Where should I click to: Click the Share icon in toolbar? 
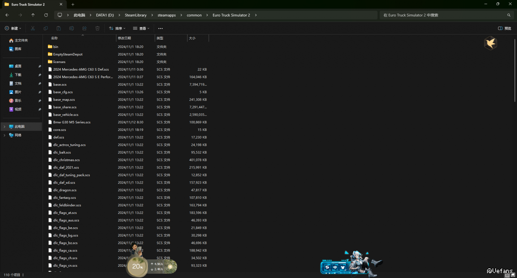(x=84, y=28)
